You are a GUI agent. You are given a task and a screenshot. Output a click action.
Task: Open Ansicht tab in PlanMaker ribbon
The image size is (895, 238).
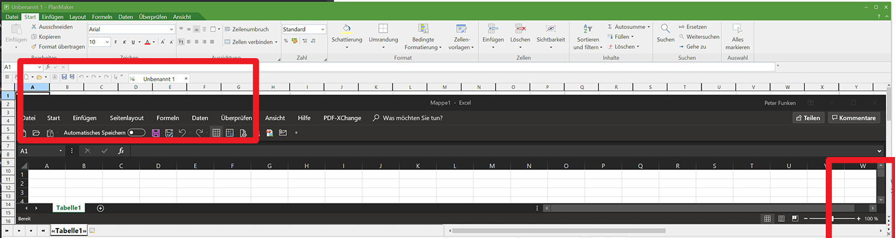click(182, 17)
